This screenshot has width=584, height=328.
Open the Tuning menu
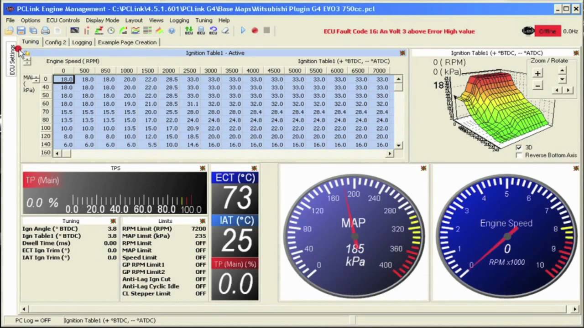click(x=204, y=20)
